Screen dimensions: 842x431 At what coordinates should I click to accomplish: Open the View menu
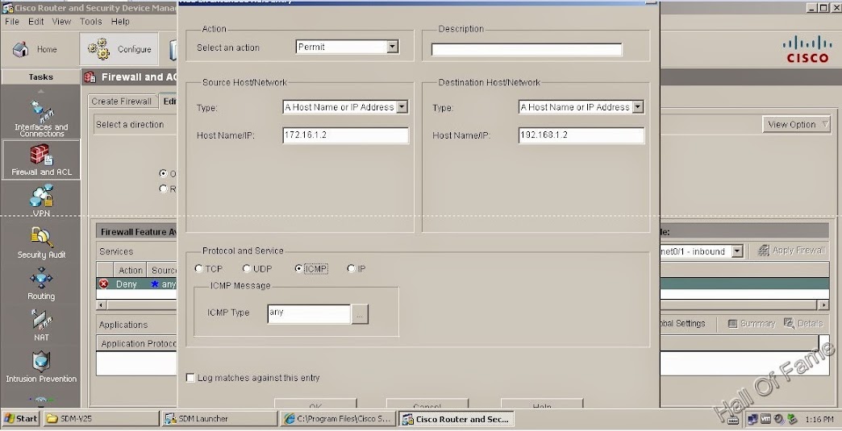pyautogui.click(x=61, y=22)
